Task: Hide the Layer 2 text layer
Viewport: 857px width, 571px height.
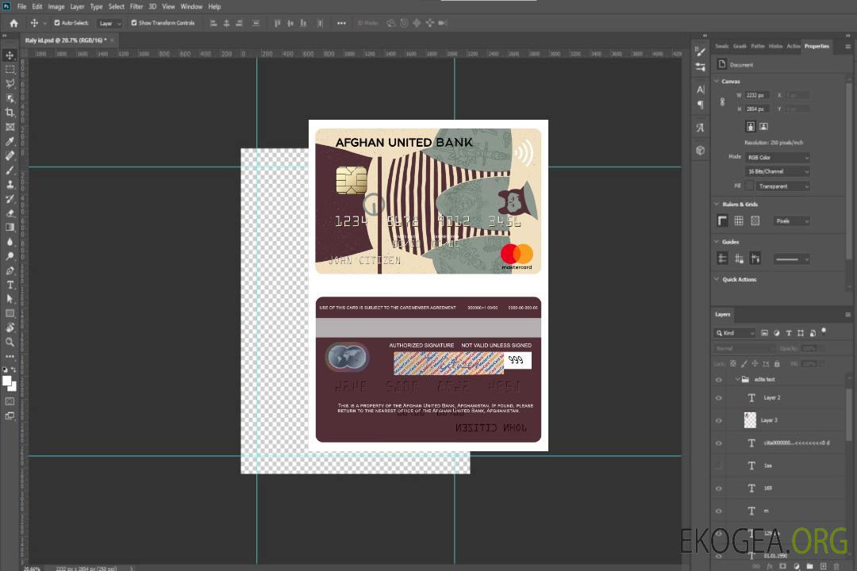Action: tap(719, 398)
